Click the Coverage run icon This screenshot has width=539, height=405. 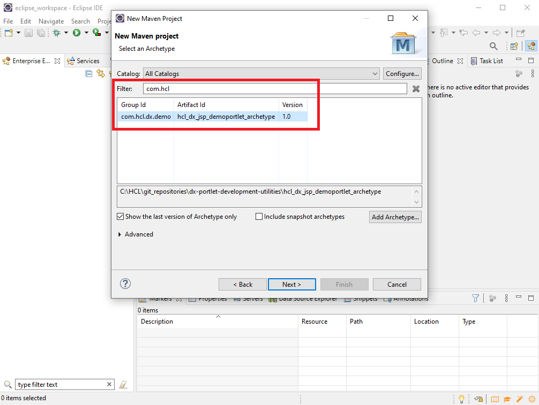(x=97, y=33)
